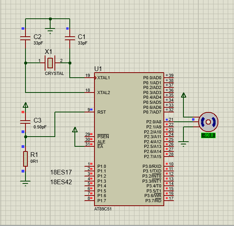Click power terminal above the motor
The height and width of the screenshot is (226, 234).
[x=183, y=95]
